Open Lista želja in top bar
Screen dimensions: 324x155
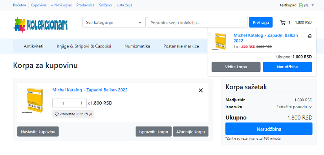point(124,5)
